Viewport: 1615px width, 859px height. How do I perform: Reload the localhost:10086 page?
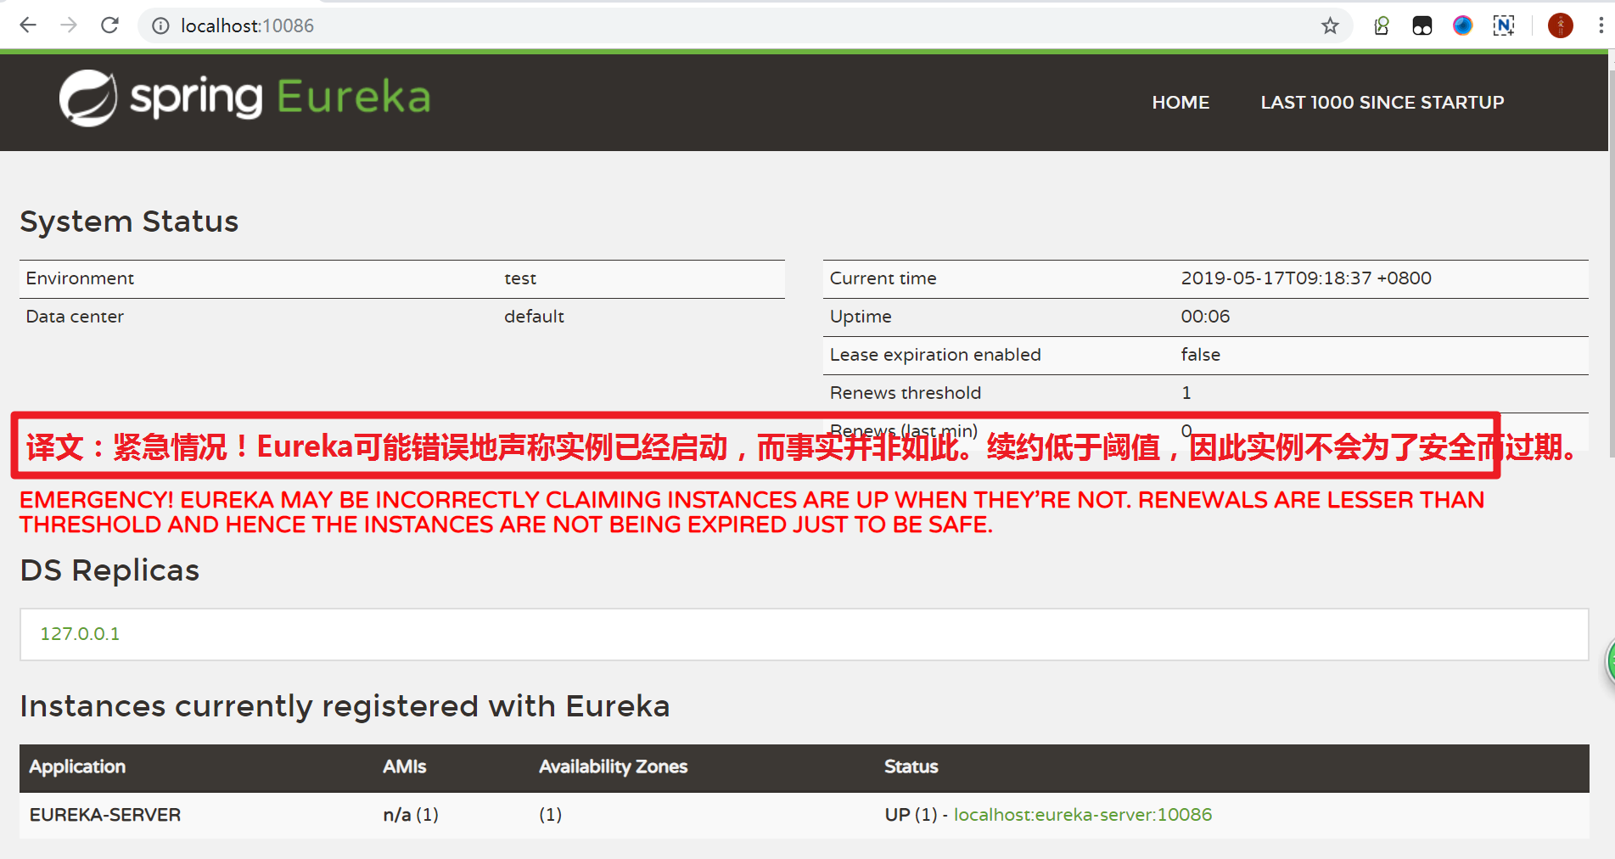[x=109, y=25]
